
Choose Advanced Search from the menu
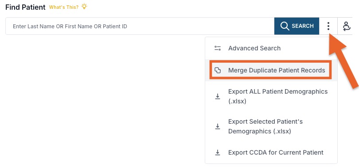271,48
